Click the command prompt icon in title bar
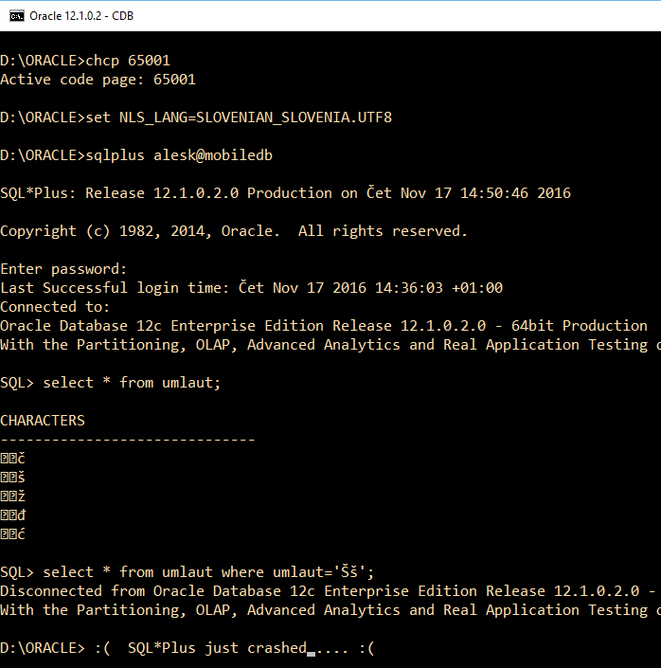661x668 pixels. (14, 15)
